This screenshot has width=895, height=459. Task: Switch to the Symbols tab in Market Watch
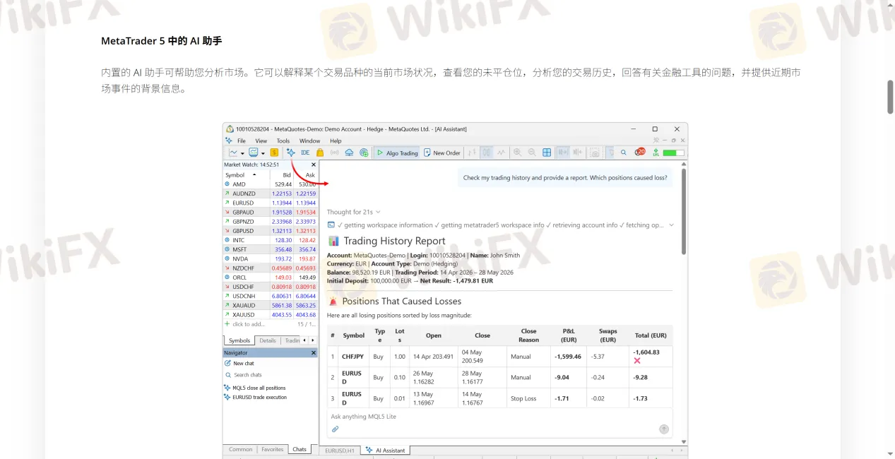point(239,340)
